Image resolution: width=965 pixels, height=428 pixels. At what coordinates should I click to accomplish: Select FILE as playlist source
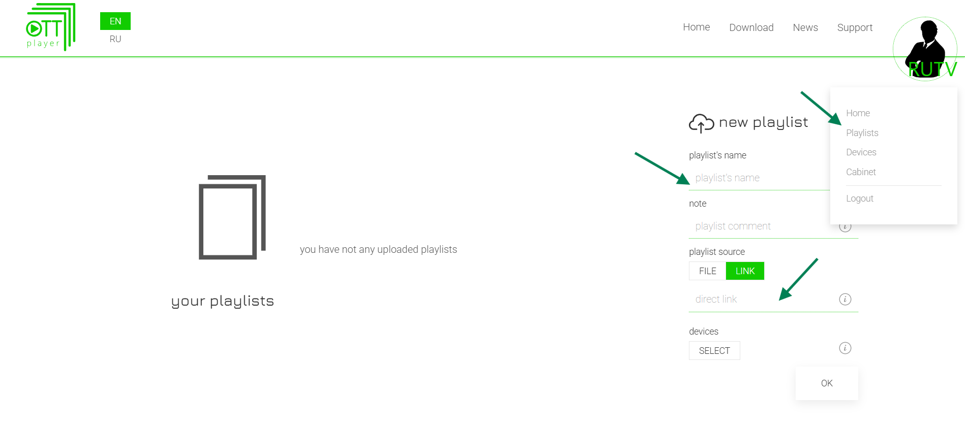click(x=707, y=271)
